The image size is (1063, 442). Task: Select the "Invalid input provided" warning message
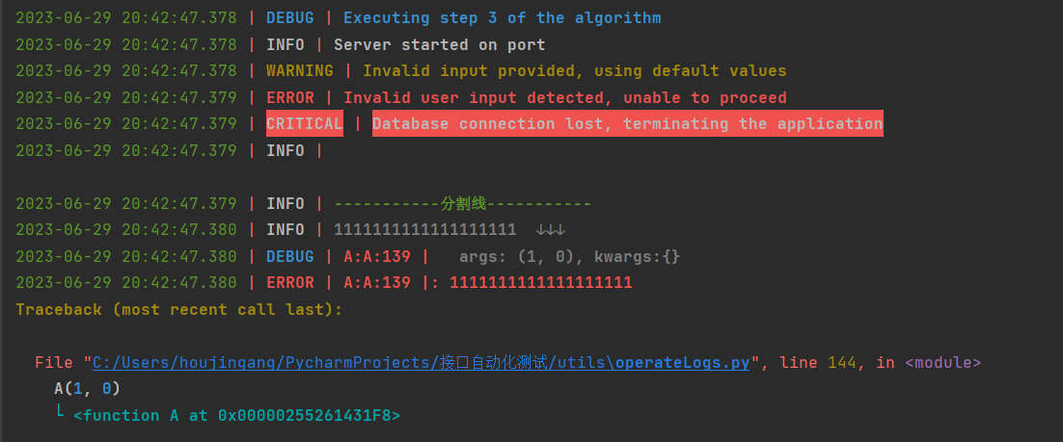(574, 71)
